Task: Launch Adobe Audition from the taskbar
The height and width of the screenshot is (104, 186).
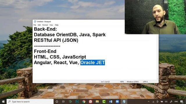Action: (77, 101)
